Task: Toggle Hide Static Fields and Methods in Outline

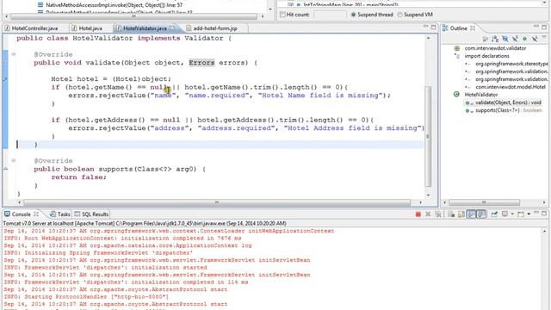Action: tap(515, 39)
